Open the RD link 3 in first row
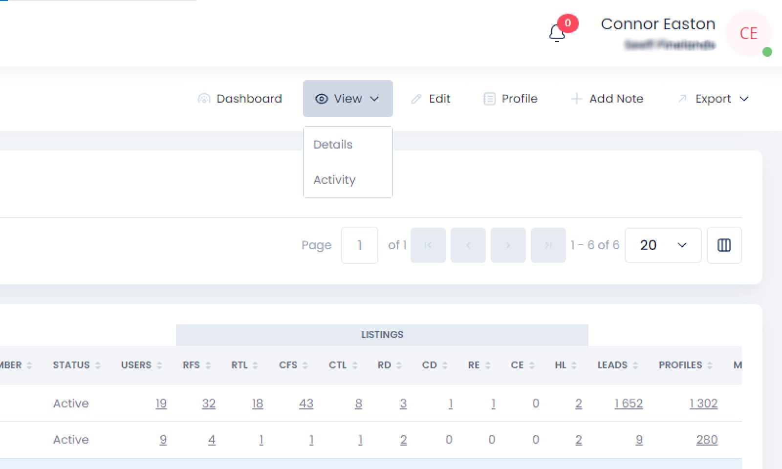 pos(403,404)
